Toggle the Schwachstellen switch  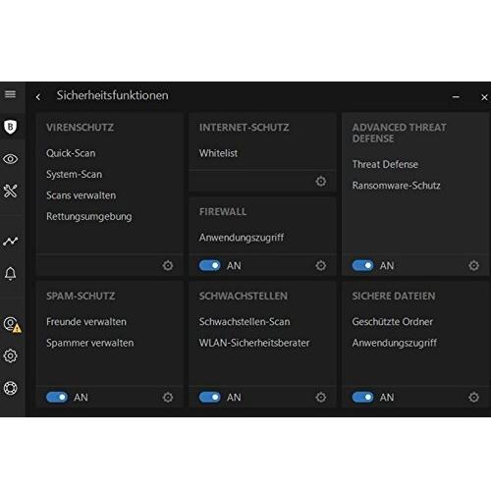point(210,398)
